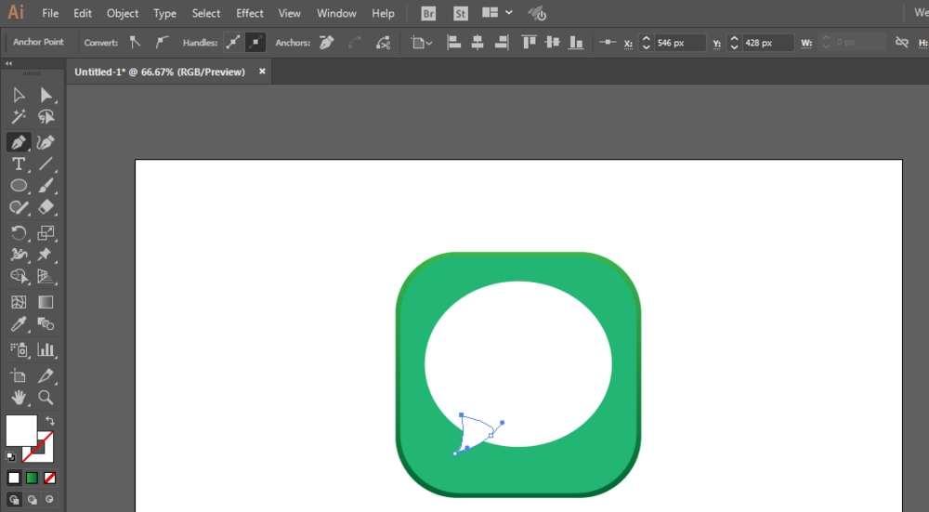The width and height of the screenshot is (929, 512).
Task: Choose the Puppet Warp pin tool
Action: coord(46,255)
